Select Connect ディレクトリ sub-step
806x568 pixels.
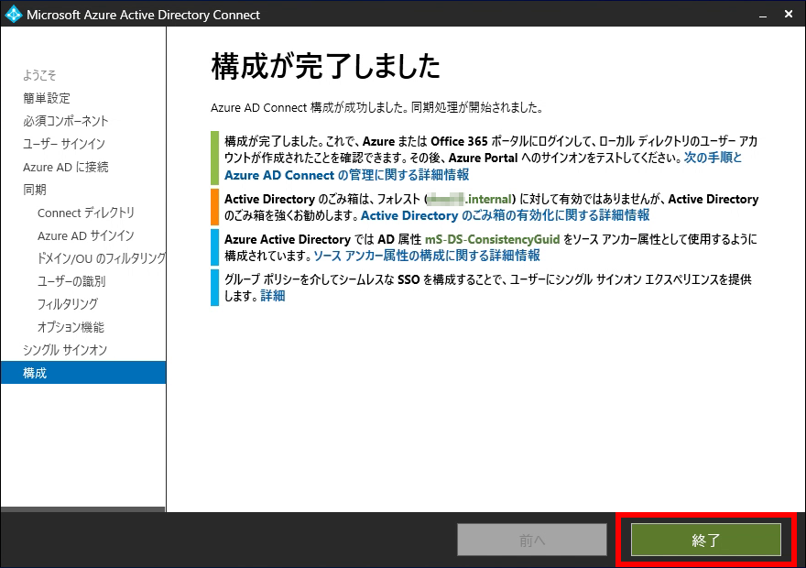coord(86,213)
